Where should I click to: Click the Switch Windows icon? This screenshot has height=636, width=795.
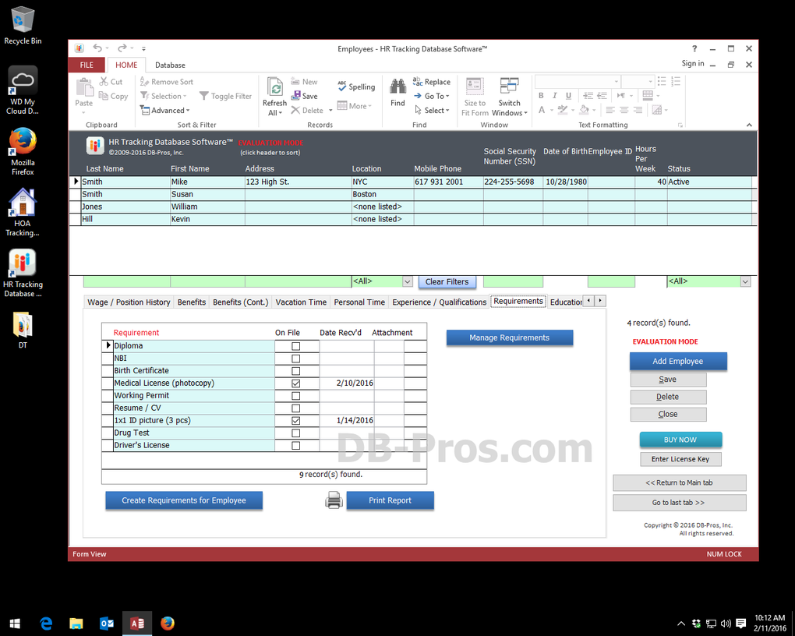tap(509, 86)
